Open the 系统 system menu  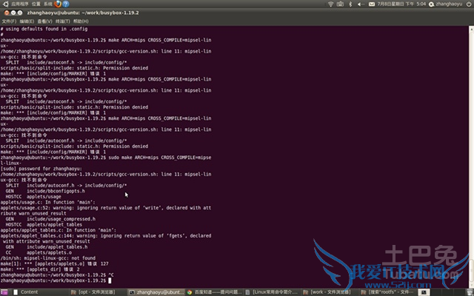(x=47, y=4)
